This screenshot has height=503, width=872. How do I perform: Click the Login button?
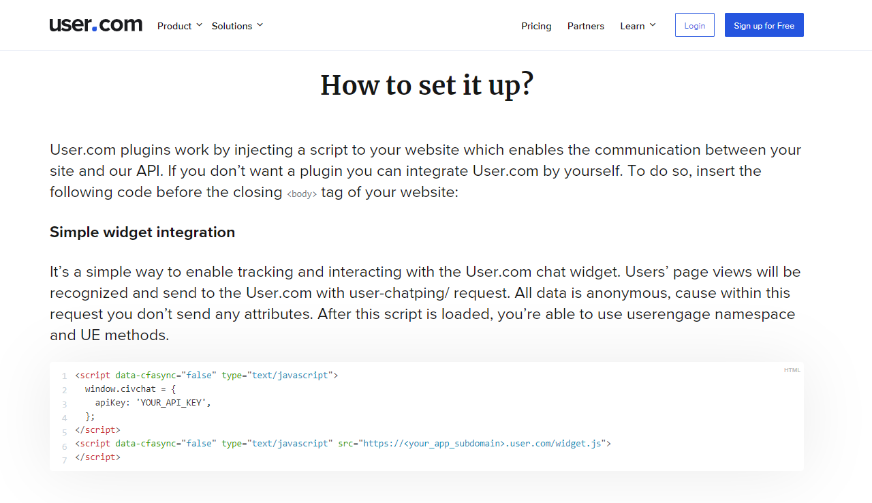pyautogui.click(x=695, y=25)
